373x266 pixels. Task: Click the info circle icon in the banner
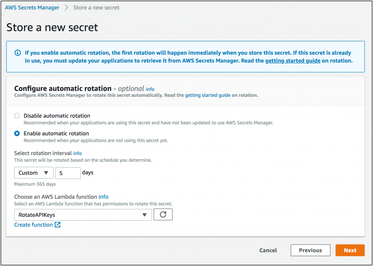(x=18, y=53)
